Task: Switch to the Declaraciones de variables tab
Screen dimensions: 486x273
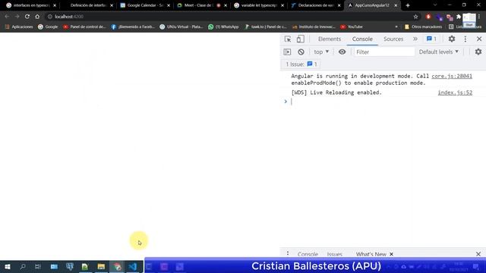Action: tap(316, 5)
